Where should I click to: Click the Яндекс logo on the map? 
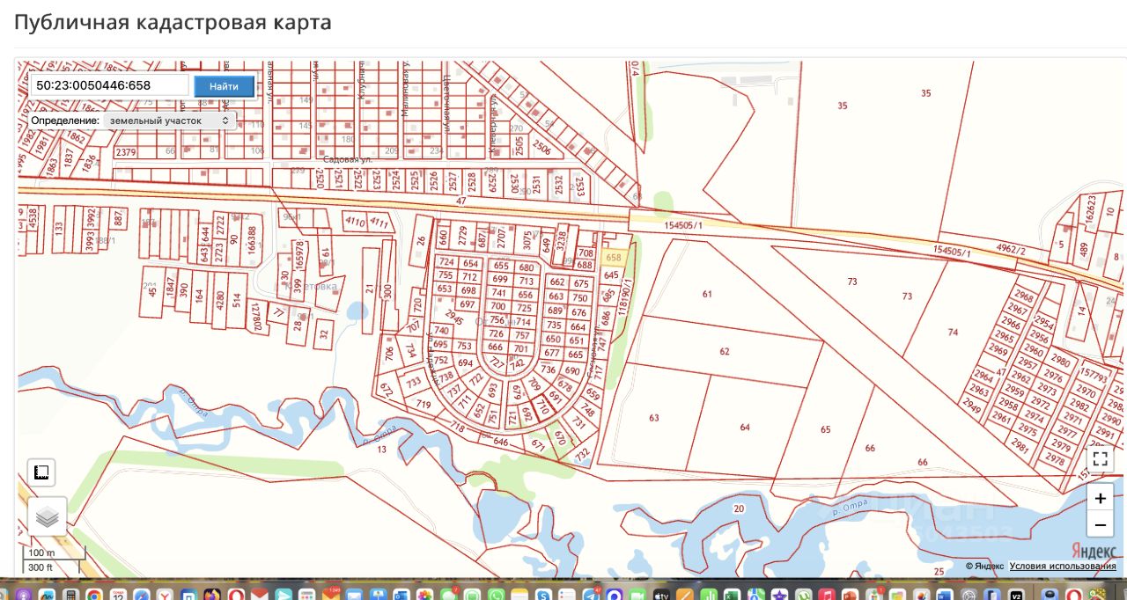pyautogui.click(x=1096, y=551)
